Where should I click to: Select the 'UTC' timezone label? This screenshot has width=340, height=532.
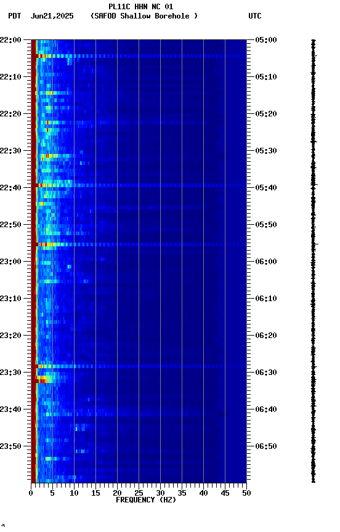[x=255, y=16]
